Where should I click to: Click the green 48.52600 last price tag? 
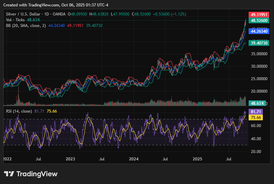pos(259,21)
